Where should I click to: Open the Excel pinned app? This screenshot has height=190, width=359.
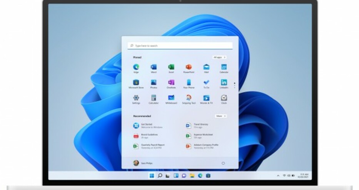(171, 67)
